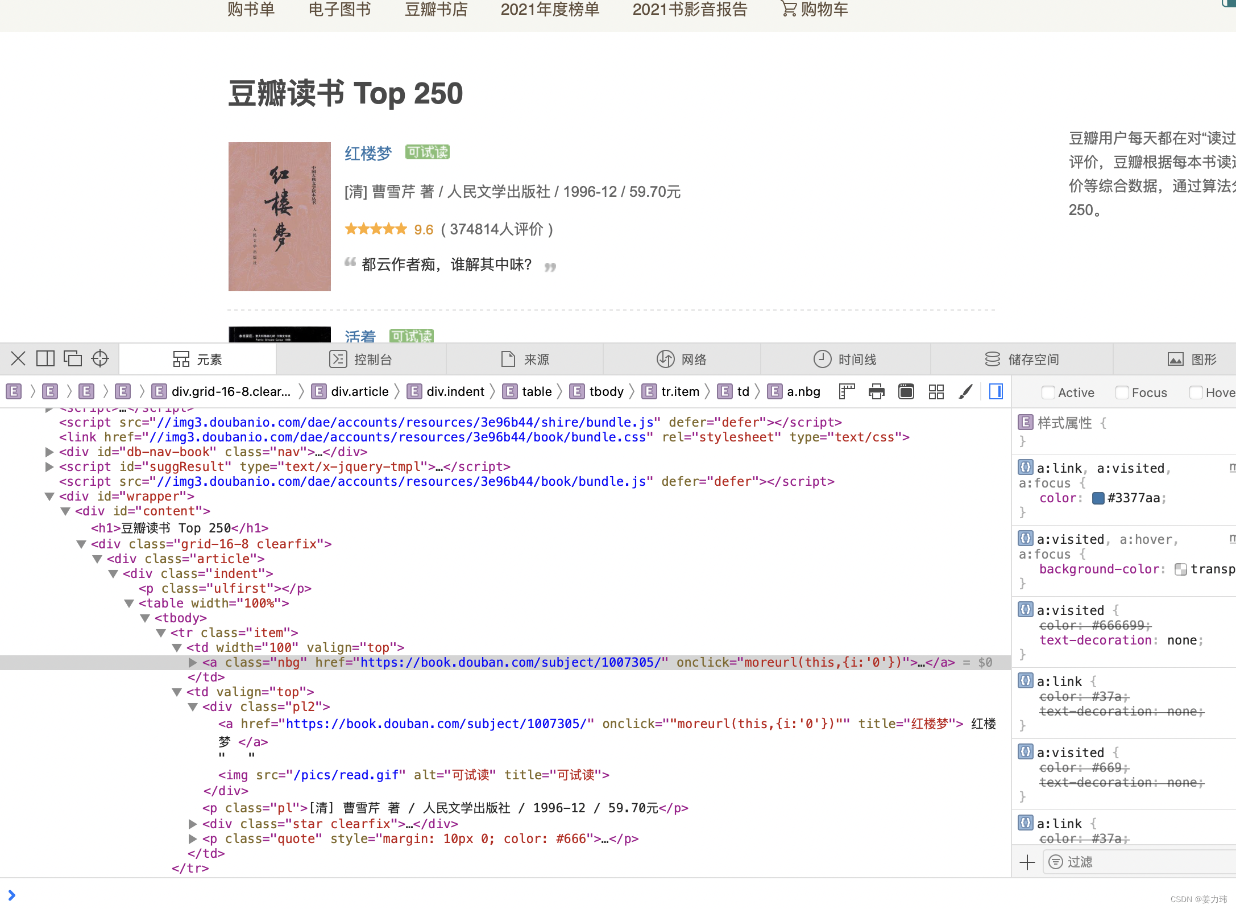Add a new style rule with plus icon
The height and width of the screenshot is (909, 1236).
(1027, 862)
